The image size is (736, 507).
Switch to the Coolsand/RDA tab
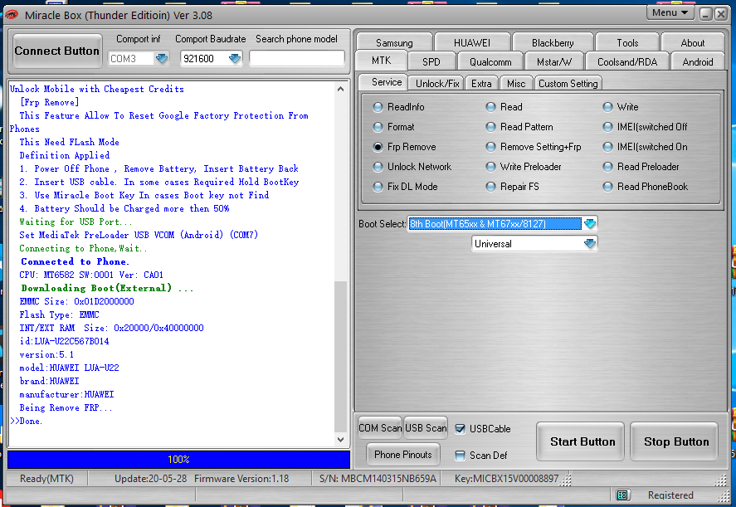(627, 62)
